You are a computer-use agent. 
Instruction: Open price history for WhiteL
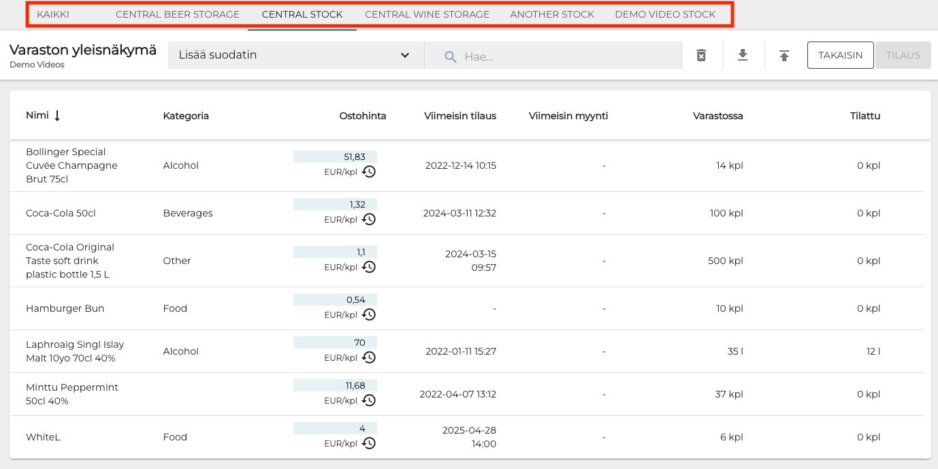[368, 443]
